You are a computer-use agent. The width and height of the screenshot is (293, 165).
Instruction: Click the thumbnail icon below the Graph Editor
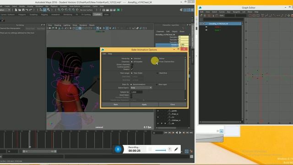222,131
